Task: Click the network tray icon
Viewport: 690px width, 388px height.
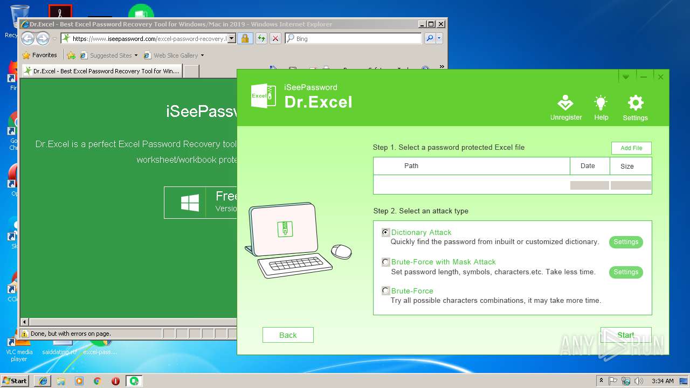Action: [x=626, y=380]
